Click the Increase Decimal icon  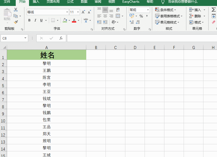[x=132, y=22]
